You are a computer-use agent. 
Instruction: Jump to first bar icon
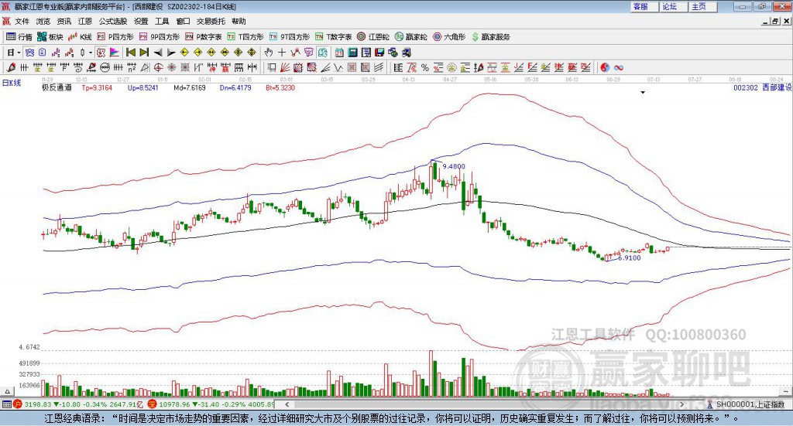[x=130, y=53]
